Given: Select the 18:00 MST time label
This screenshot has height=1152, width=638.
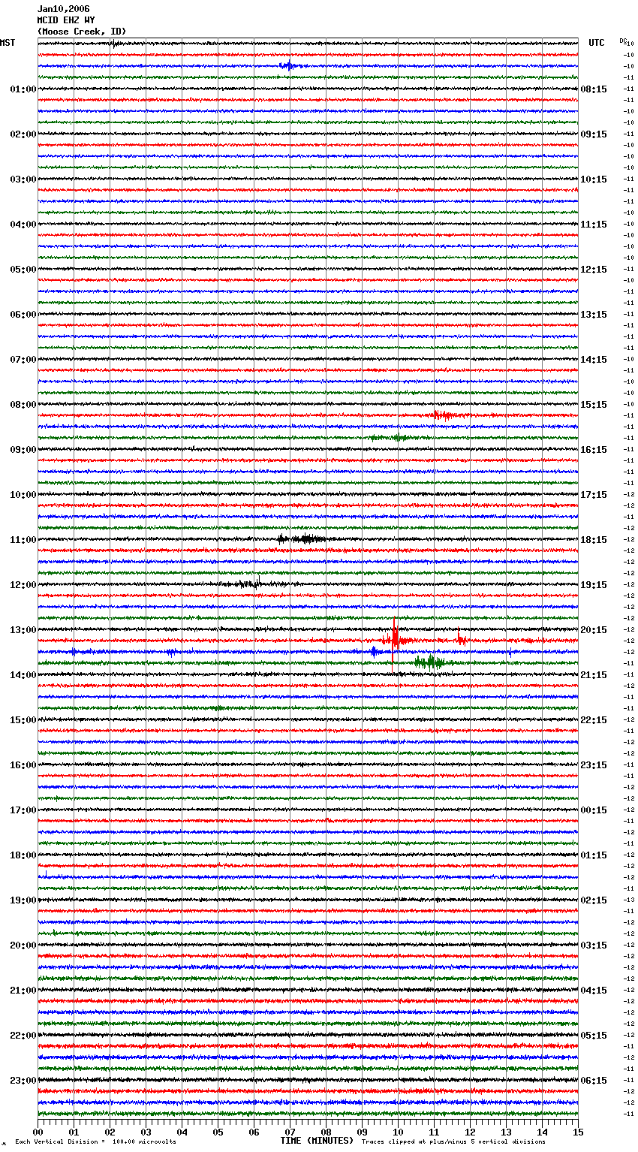Looking at the screenshot, I should (x=23, y=855).
